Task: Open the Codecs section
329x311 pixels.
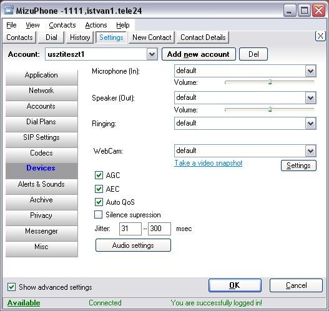Action: (42, 155)
